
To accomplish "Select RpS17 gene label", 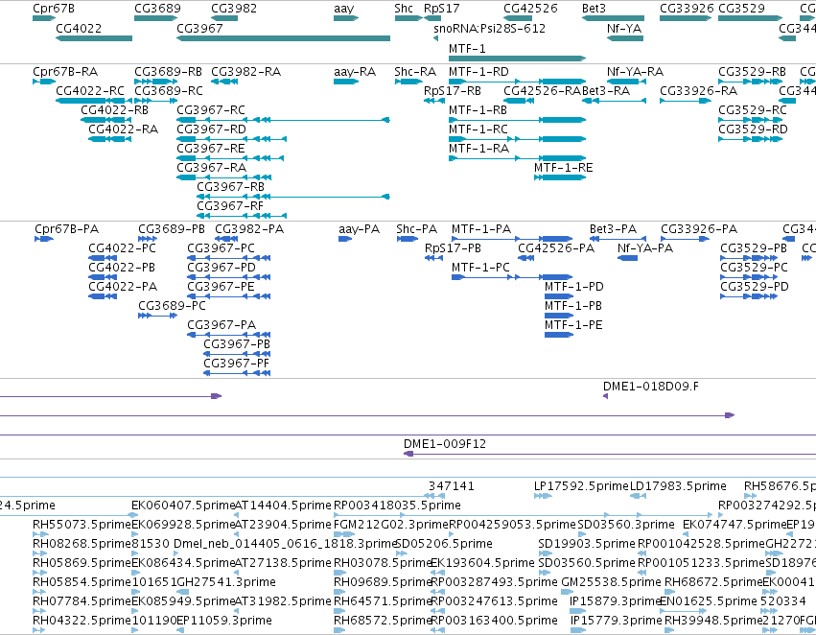I will (442, 9).
